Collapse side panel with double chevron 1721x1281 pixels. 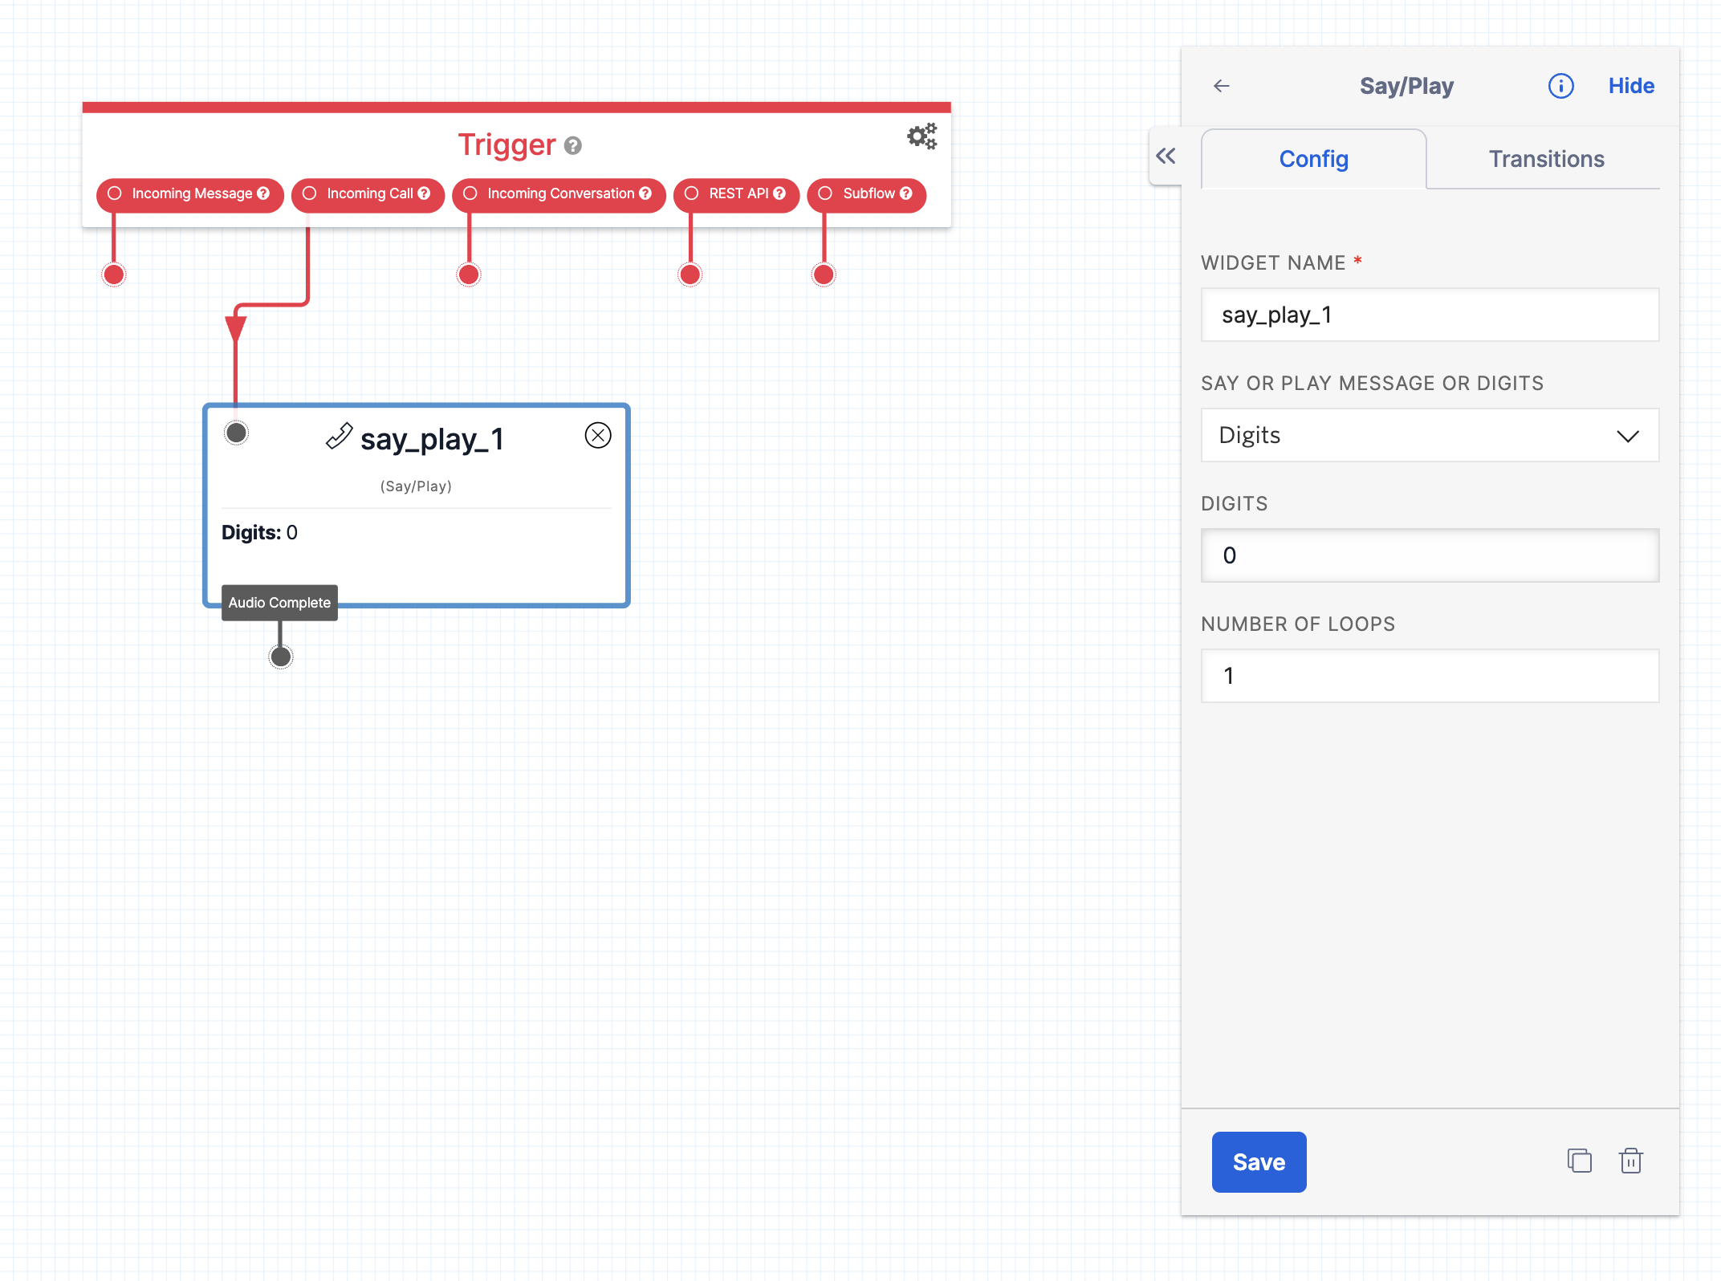tap(1166, 157)
